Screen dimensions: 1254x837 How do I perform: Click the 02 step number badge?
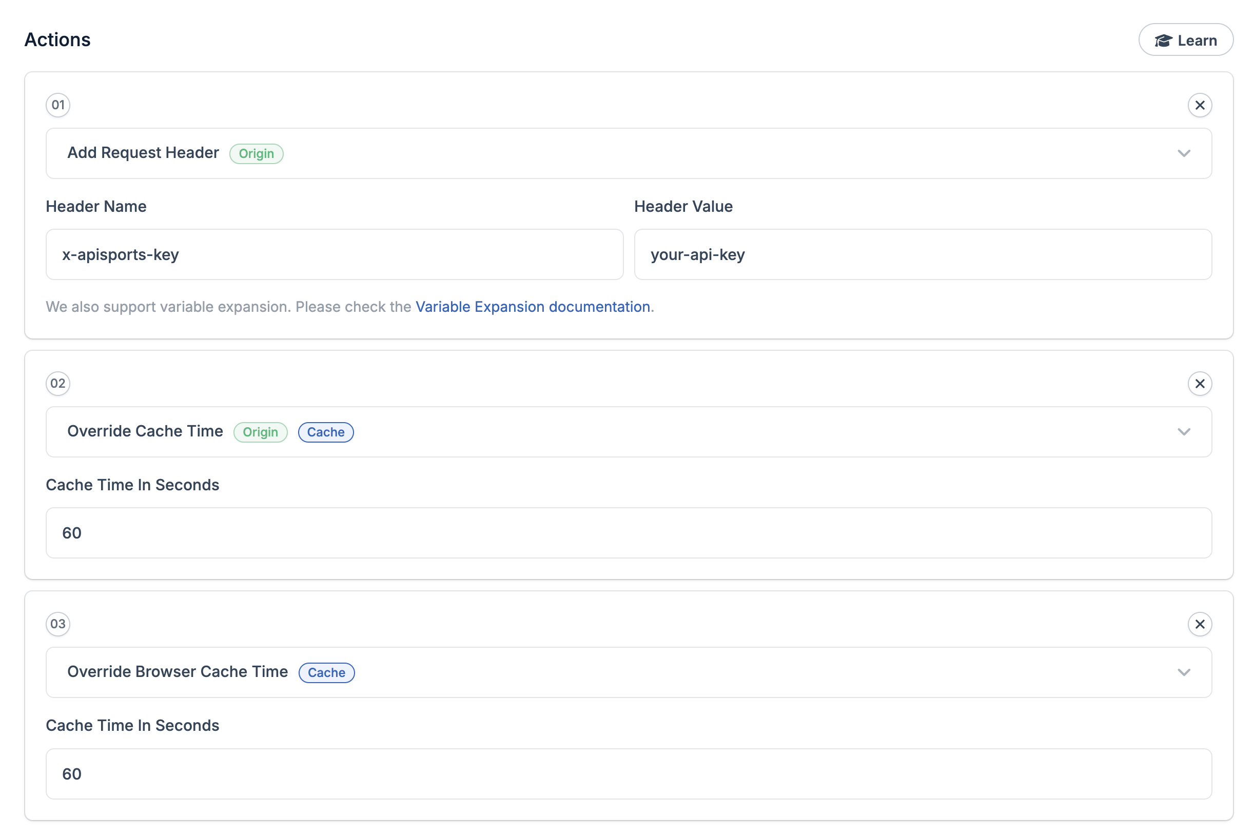(x=58, y=384)
